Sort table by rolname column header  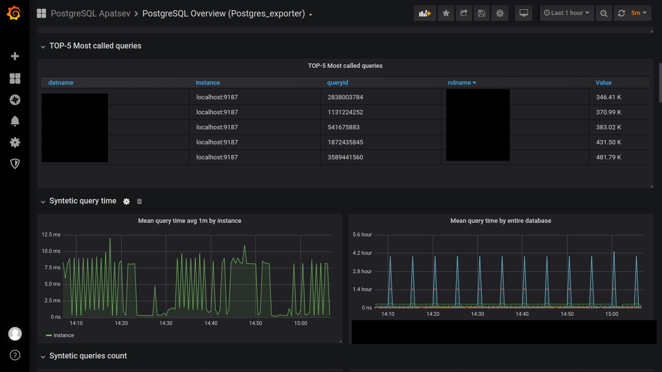pos(459,83)
